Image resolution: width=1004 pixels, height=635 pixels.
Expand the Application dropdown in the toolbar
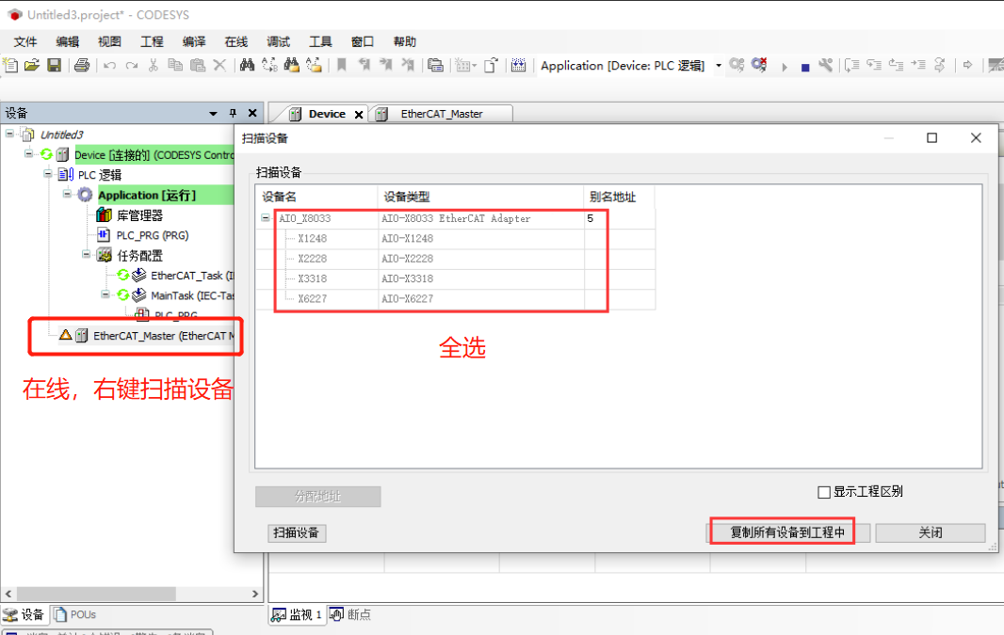tap(717, 66)
